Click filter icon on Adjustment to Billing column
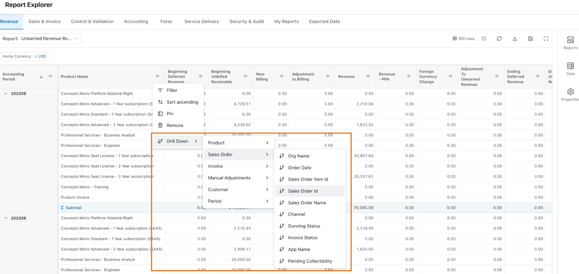The image size is (579, 274). (327, 77)
